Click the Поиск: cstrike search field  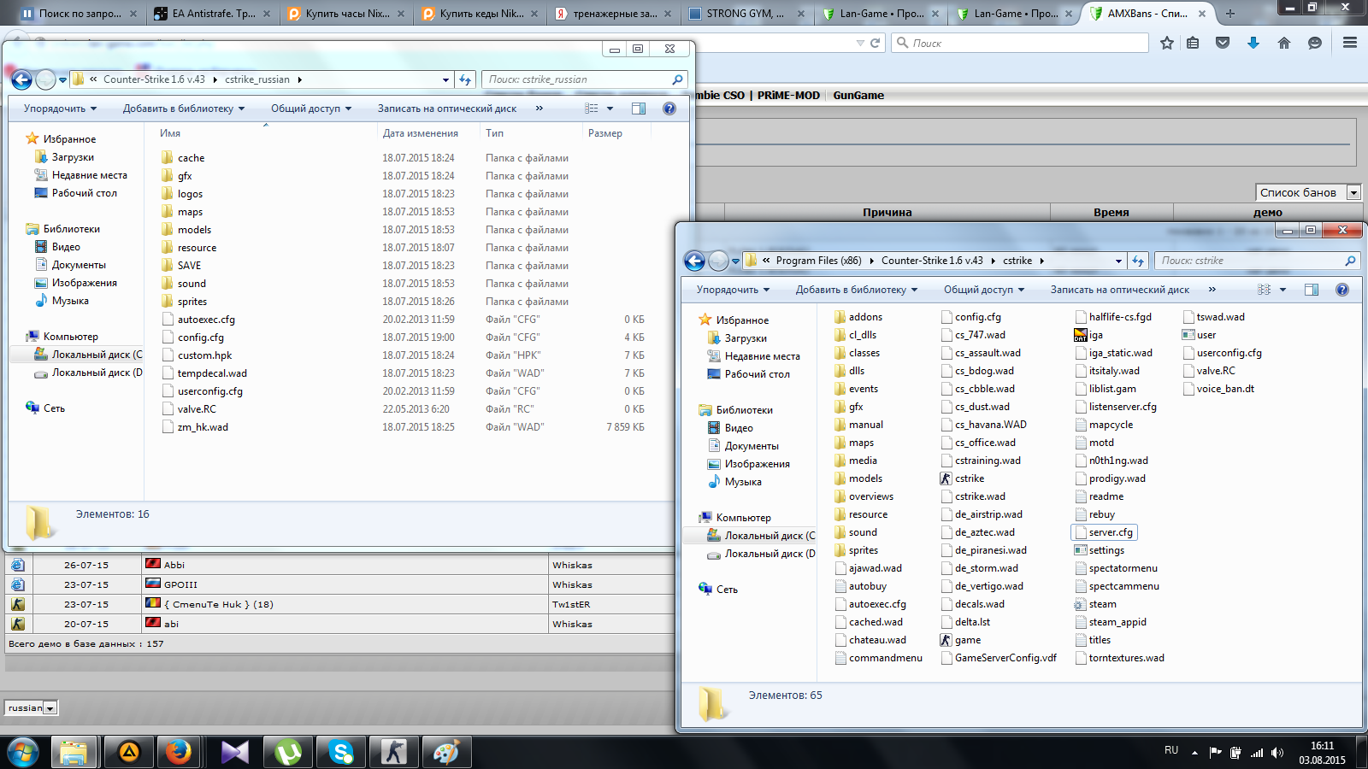[x=1248, y=261]
